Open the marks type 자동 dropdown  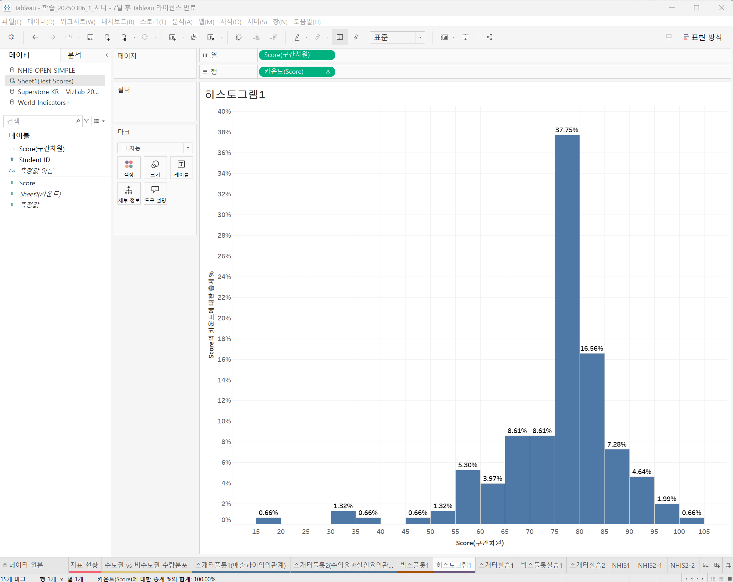click(188, 148)
